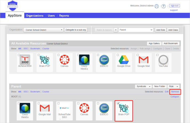Edit the selected Parent resource
The height and width of the screenshot is (123, 190).
167,92
